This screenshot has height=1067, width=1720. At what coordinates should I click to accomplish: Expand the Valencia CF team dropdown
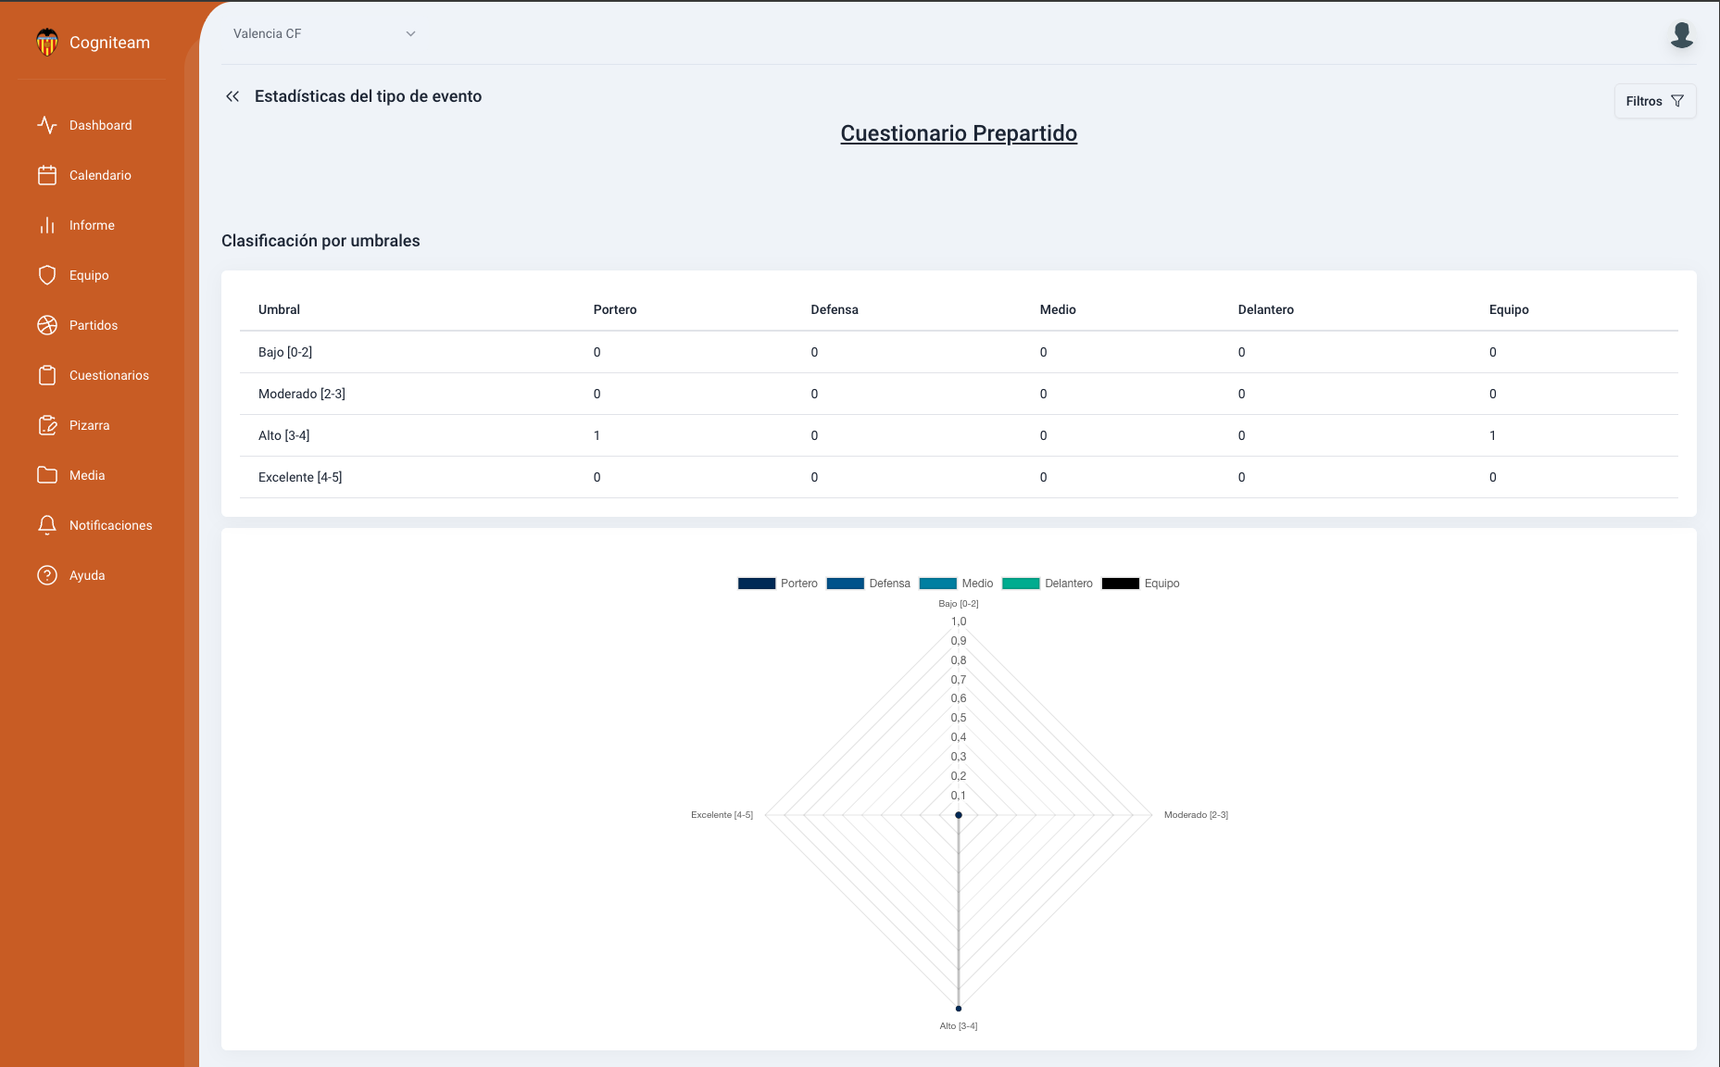click(323, 33)
